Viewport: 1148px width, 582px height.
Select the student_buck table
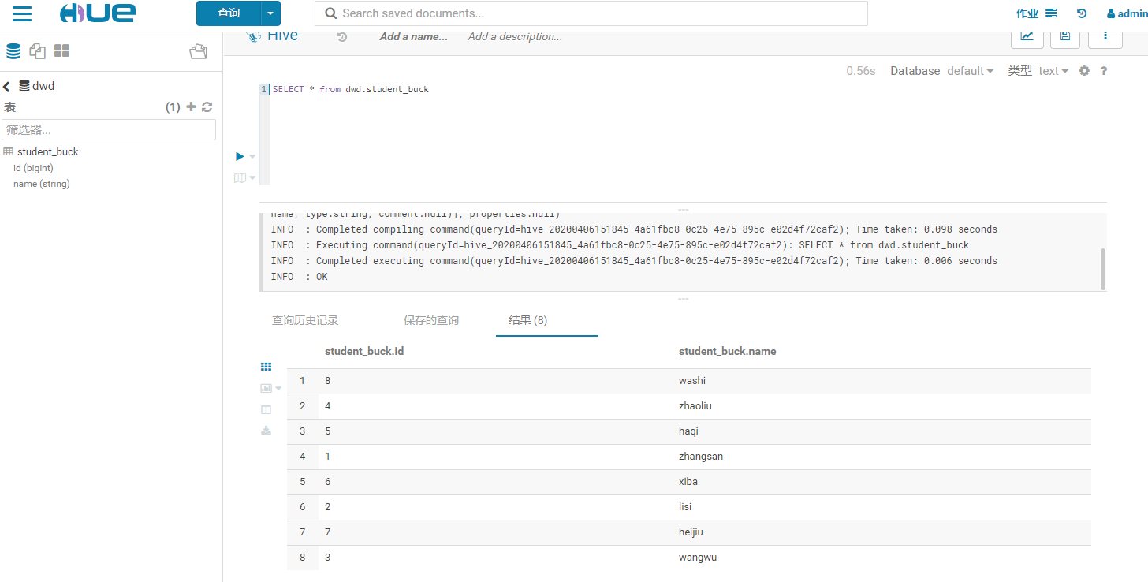(48, 151)
